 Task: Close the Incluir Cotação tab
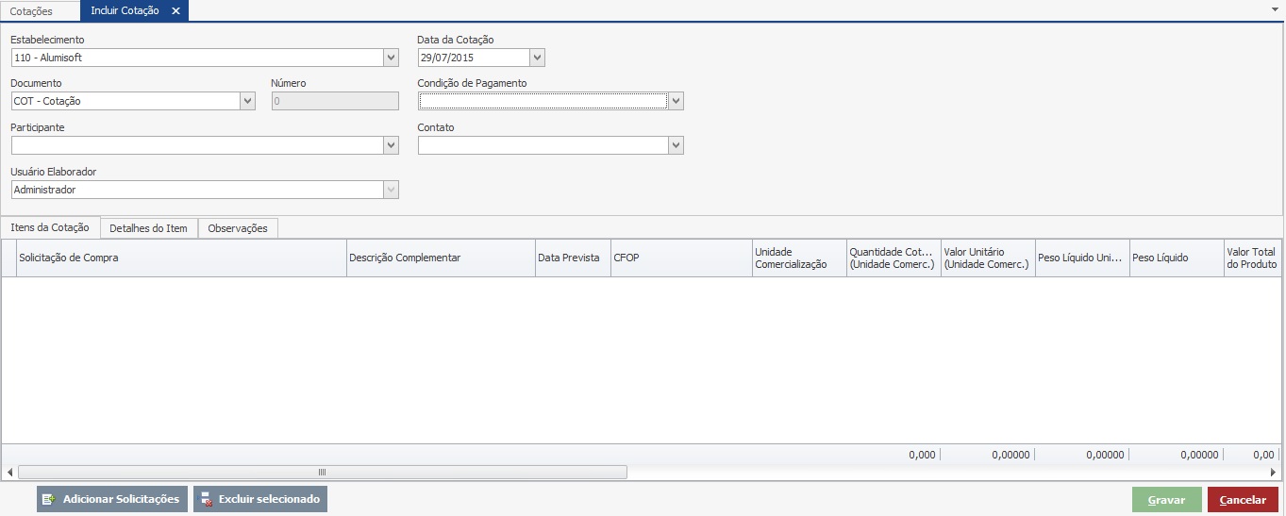(175, 11)
